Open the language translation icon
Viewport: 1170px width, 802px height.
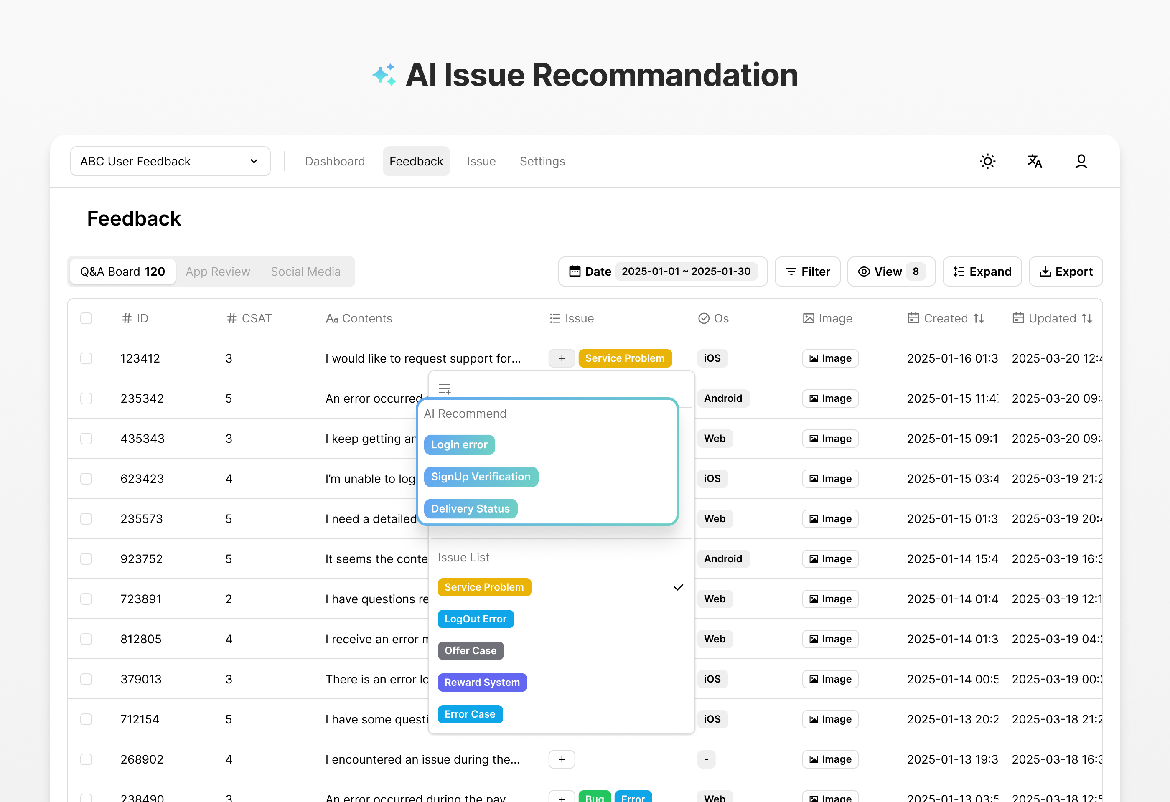click(x=1034, y=161)
